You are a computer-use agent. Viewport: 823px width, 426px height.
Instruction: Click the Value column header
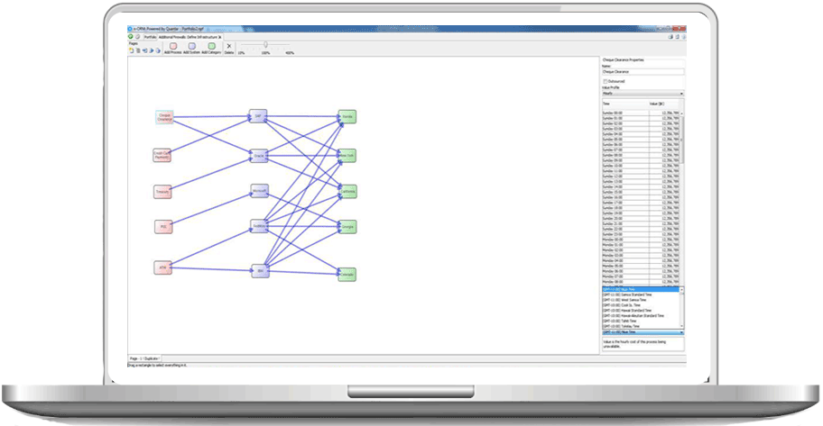tap(664, 104)
